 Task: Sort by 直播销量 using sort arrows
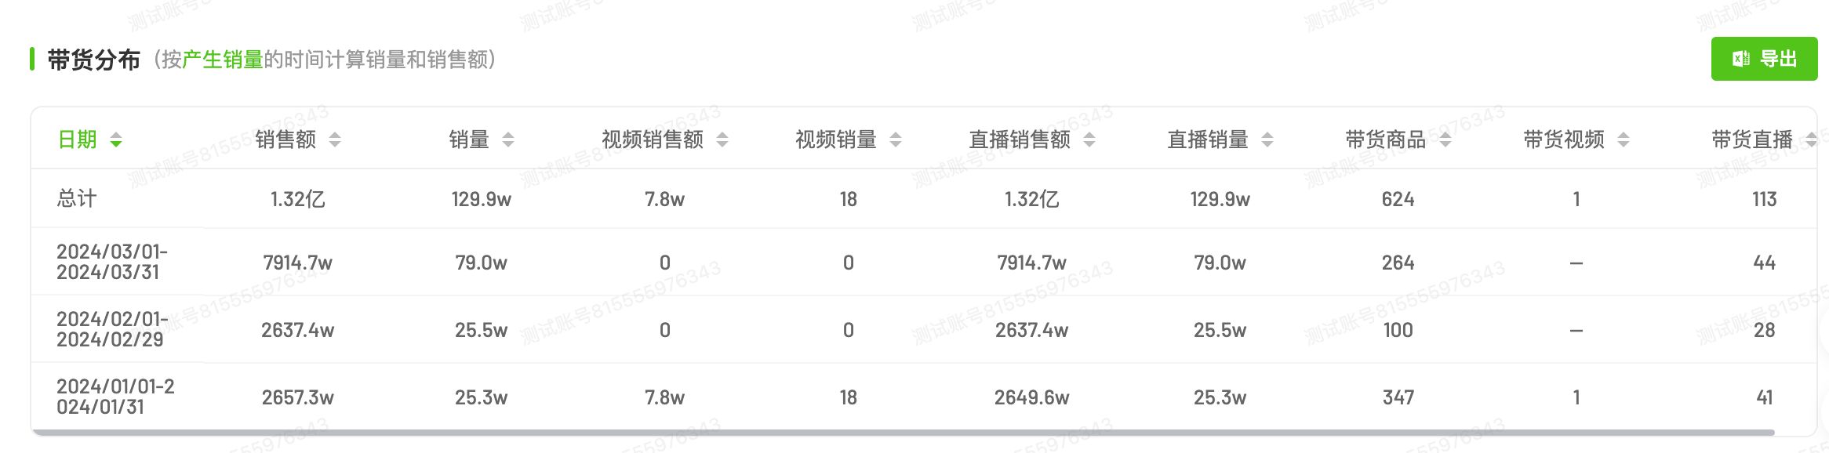[x=1267, y=140]
